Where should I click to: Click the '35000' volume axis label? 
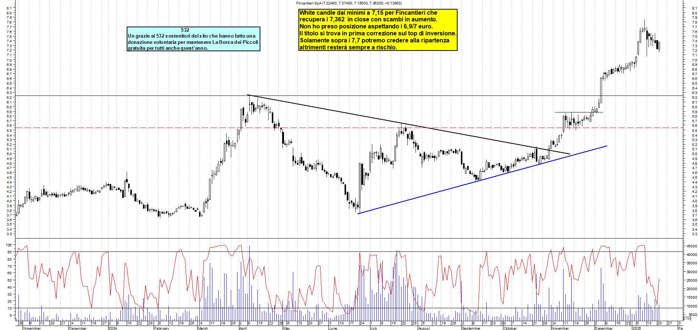pyautogui.click(x=692, y=263)
